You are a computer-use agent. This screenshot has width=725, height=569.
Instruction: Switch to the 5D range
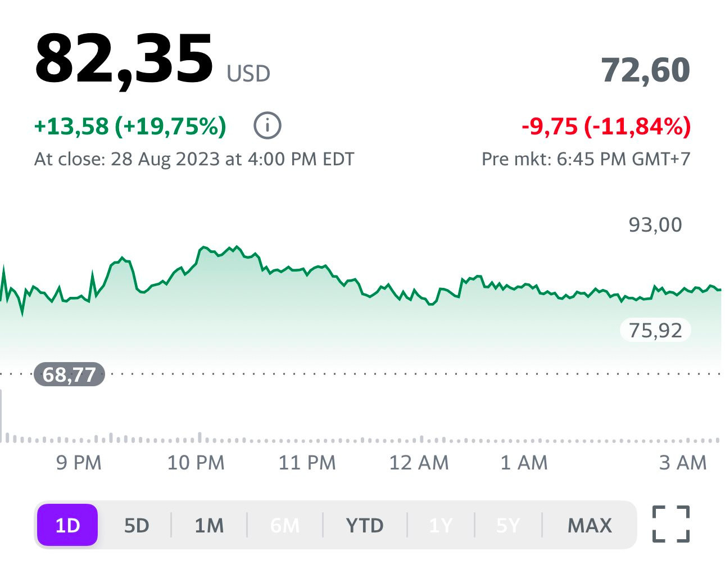click(x=137, y=526)
